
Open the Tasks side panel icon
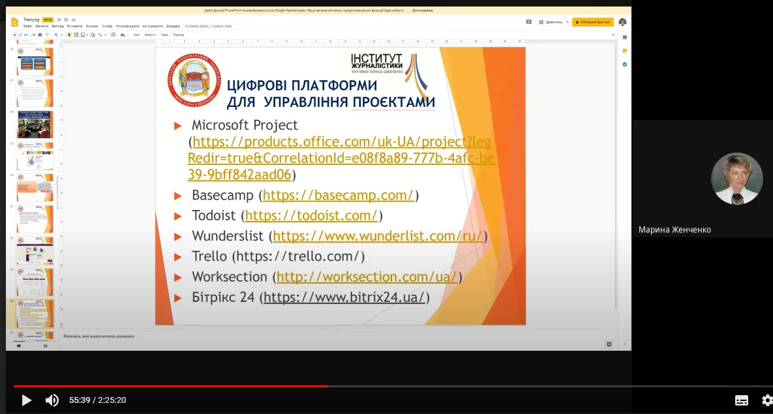pyautogui.click(x=624, y=65)
